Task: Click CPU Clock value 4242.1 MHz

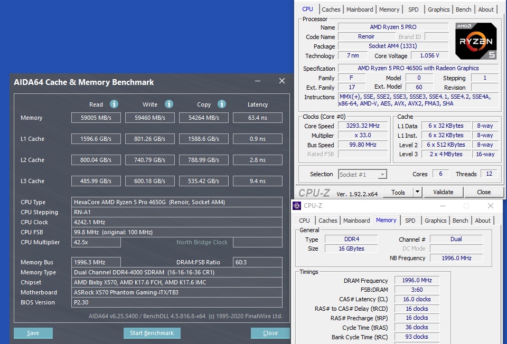Action: 177,222
